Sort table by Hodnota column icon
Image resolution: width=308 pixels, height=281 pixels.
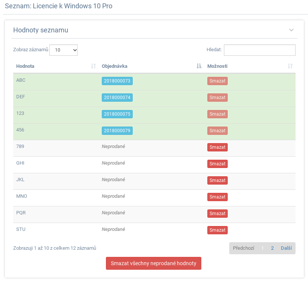(x=93, y=66)
